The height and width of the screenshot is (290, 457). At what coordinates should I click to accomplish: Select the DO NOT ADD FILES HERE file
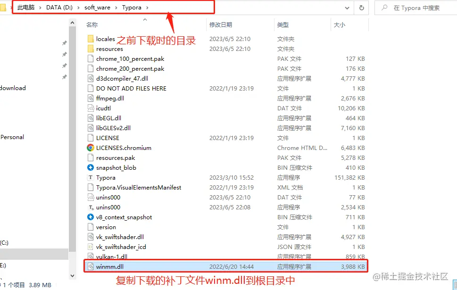(131, 88)
